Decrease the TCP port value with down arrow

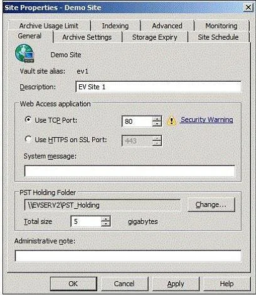(x=157, y=124)
